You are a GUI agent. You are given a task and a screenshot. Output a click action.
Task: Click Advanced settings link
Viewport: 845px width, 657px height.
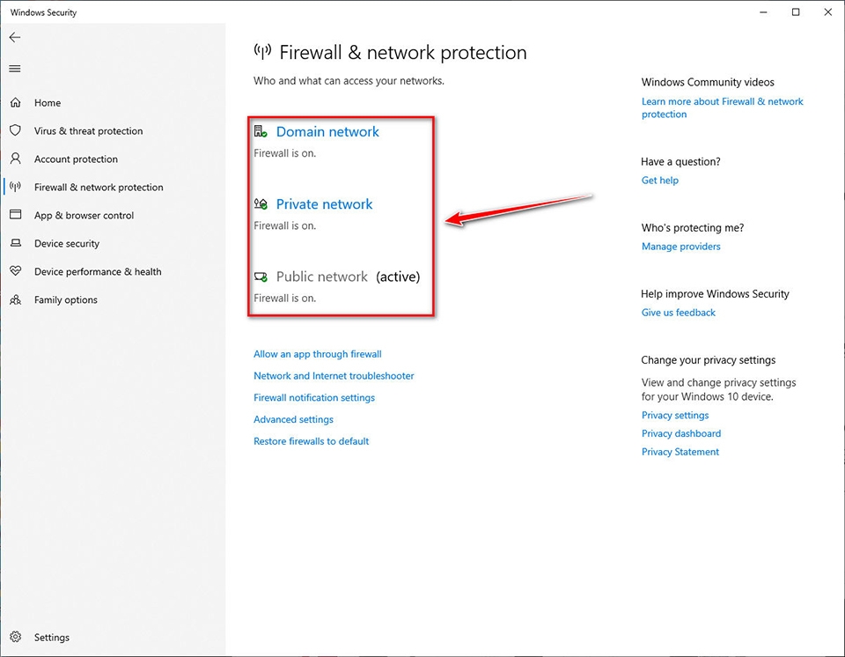point(292,419)
